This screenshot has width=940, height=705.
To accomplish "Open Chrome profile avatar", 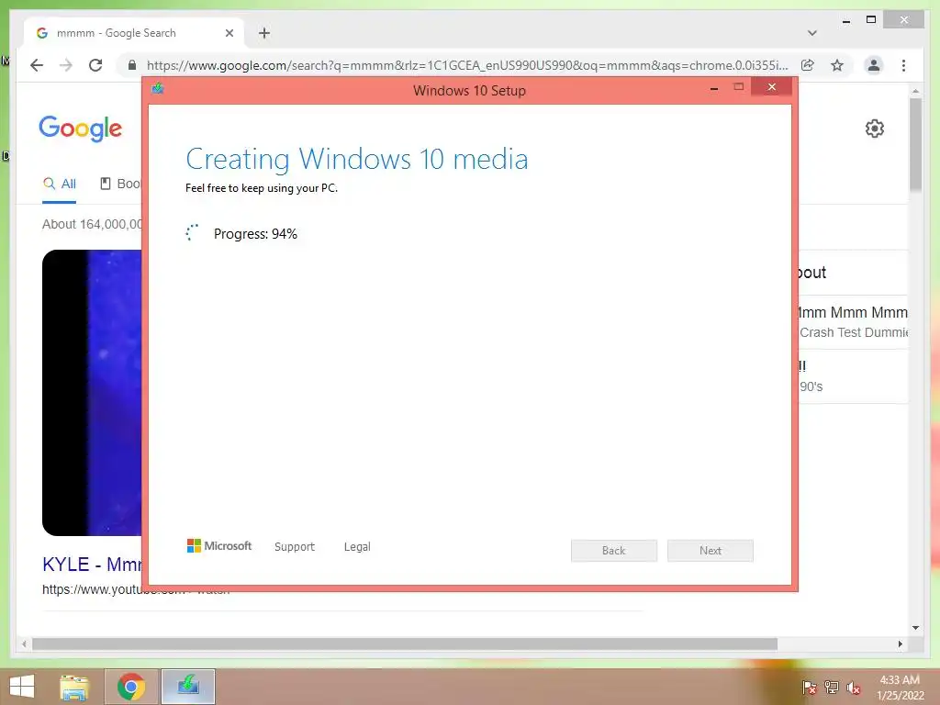I will (x=874, y=65).
